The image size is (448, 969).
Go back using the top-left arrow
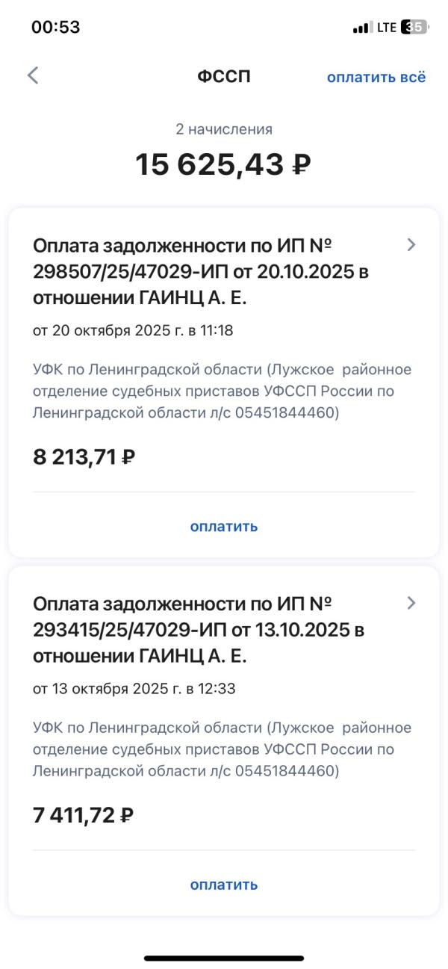tap(33, 75)
